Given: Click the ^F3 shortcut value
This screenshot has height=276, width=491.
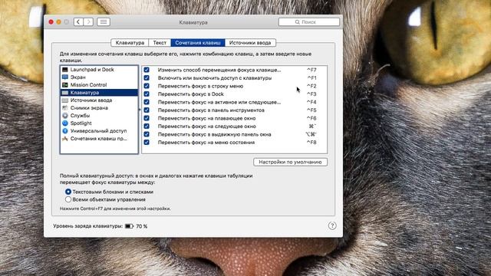Looking at the screenshot, I should (x=311, y=94).
